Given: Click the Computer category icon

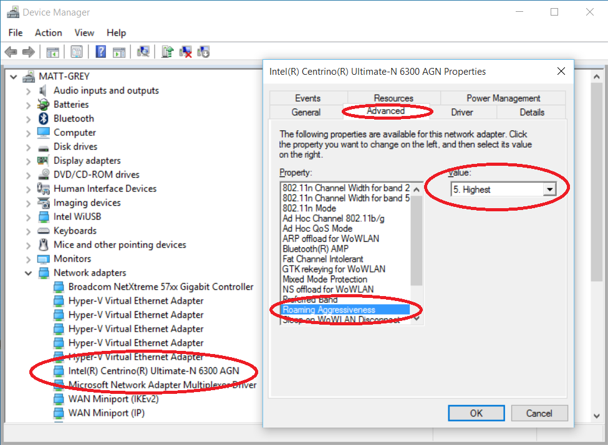Looking at the screenshot, I should coord(43,133).
